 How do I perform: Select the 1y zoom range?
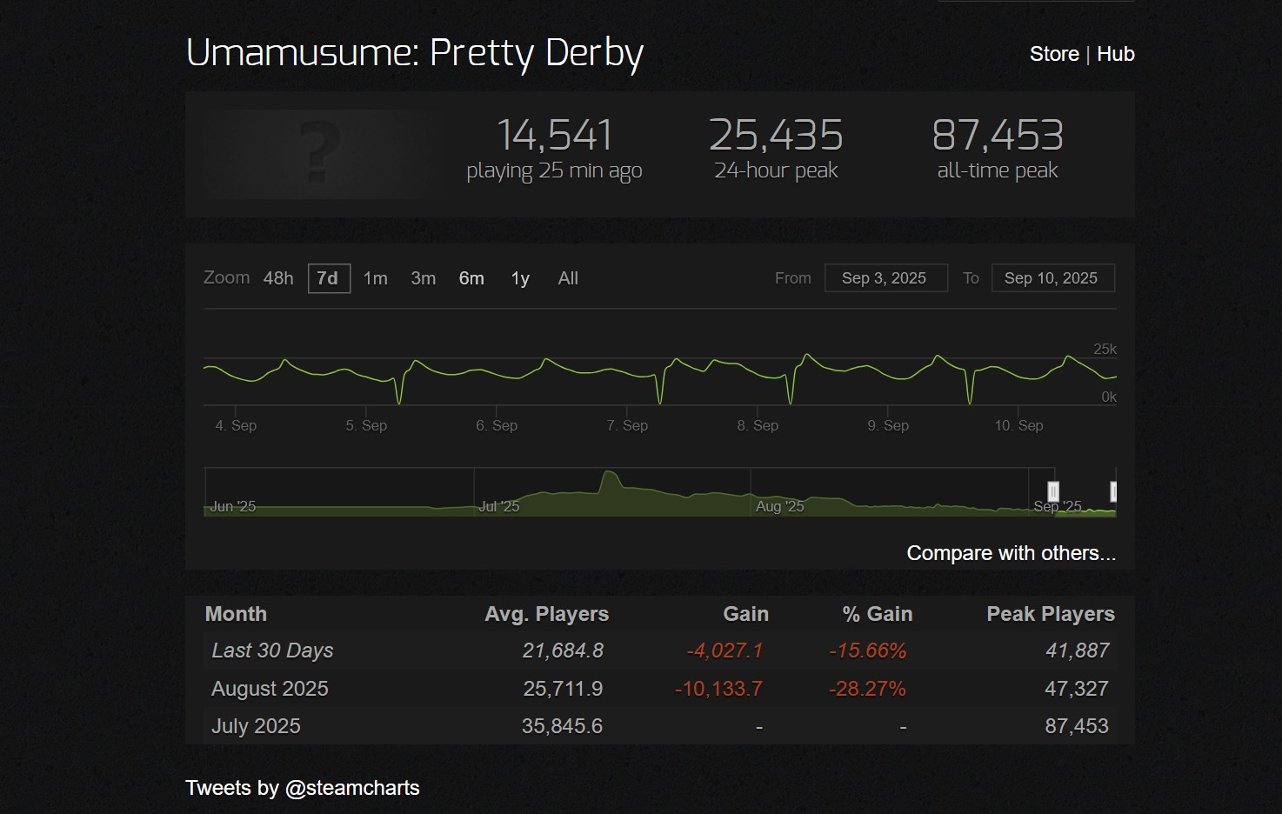click(520, 278)
